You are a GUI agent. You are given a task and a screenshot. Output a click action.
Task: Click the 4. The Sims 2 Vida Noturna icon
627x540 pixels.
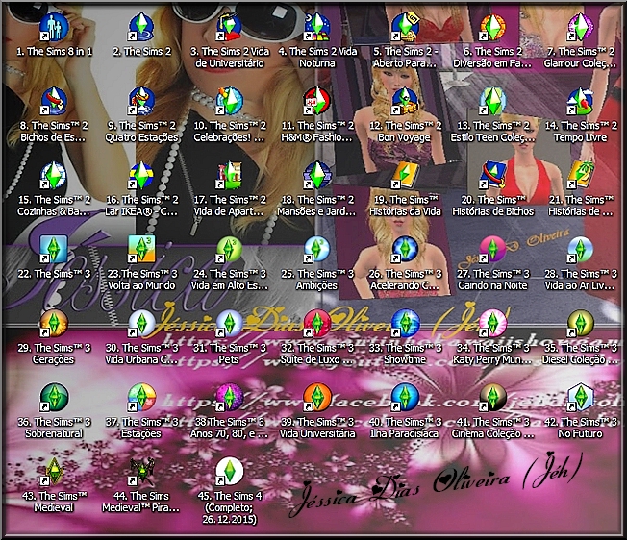pyautogui.click(x=317, y=27)
